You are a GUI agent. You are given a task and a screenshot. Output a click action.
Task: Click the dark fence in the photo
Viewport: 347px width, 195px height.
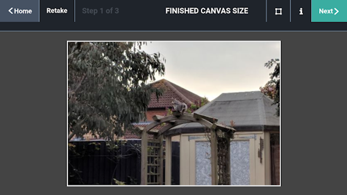click(104, 162)
